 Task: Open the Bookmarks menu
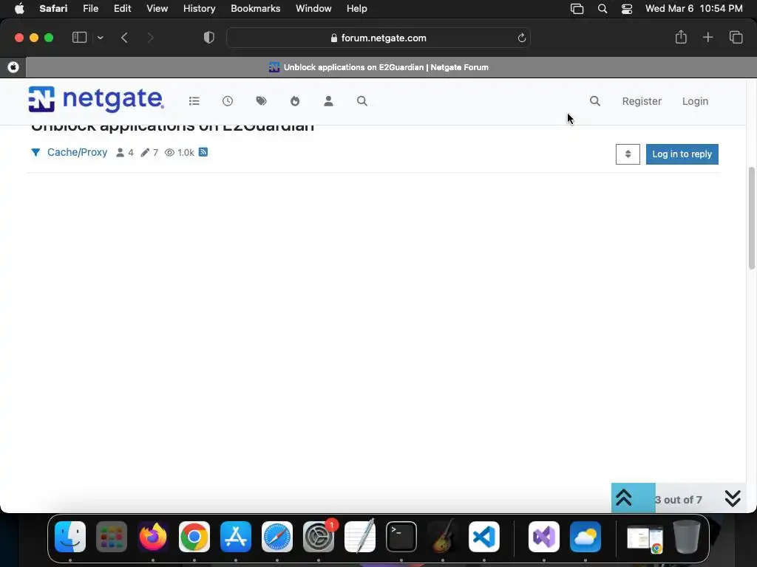click(x=255, y=9)
